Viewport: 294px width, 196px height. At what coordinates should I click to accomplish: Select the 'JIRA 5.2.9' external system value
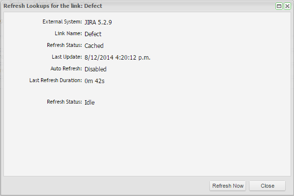coord(102,22)
